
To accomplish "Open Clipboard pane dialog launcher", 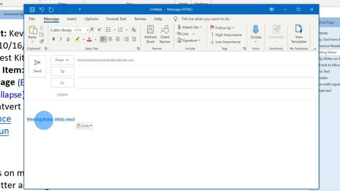I will click(x=46, y=48).
